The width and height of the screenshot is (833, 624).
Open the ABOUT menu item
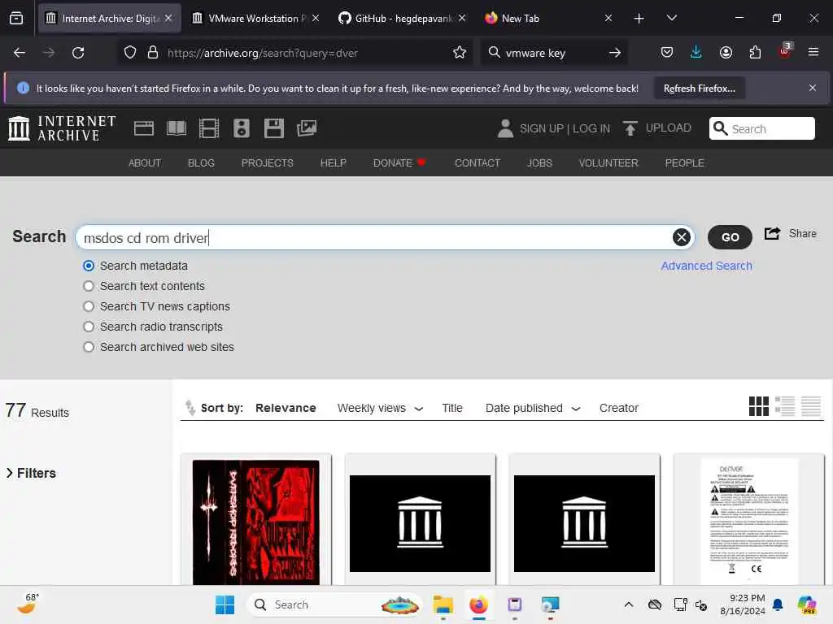coord(145,162)
